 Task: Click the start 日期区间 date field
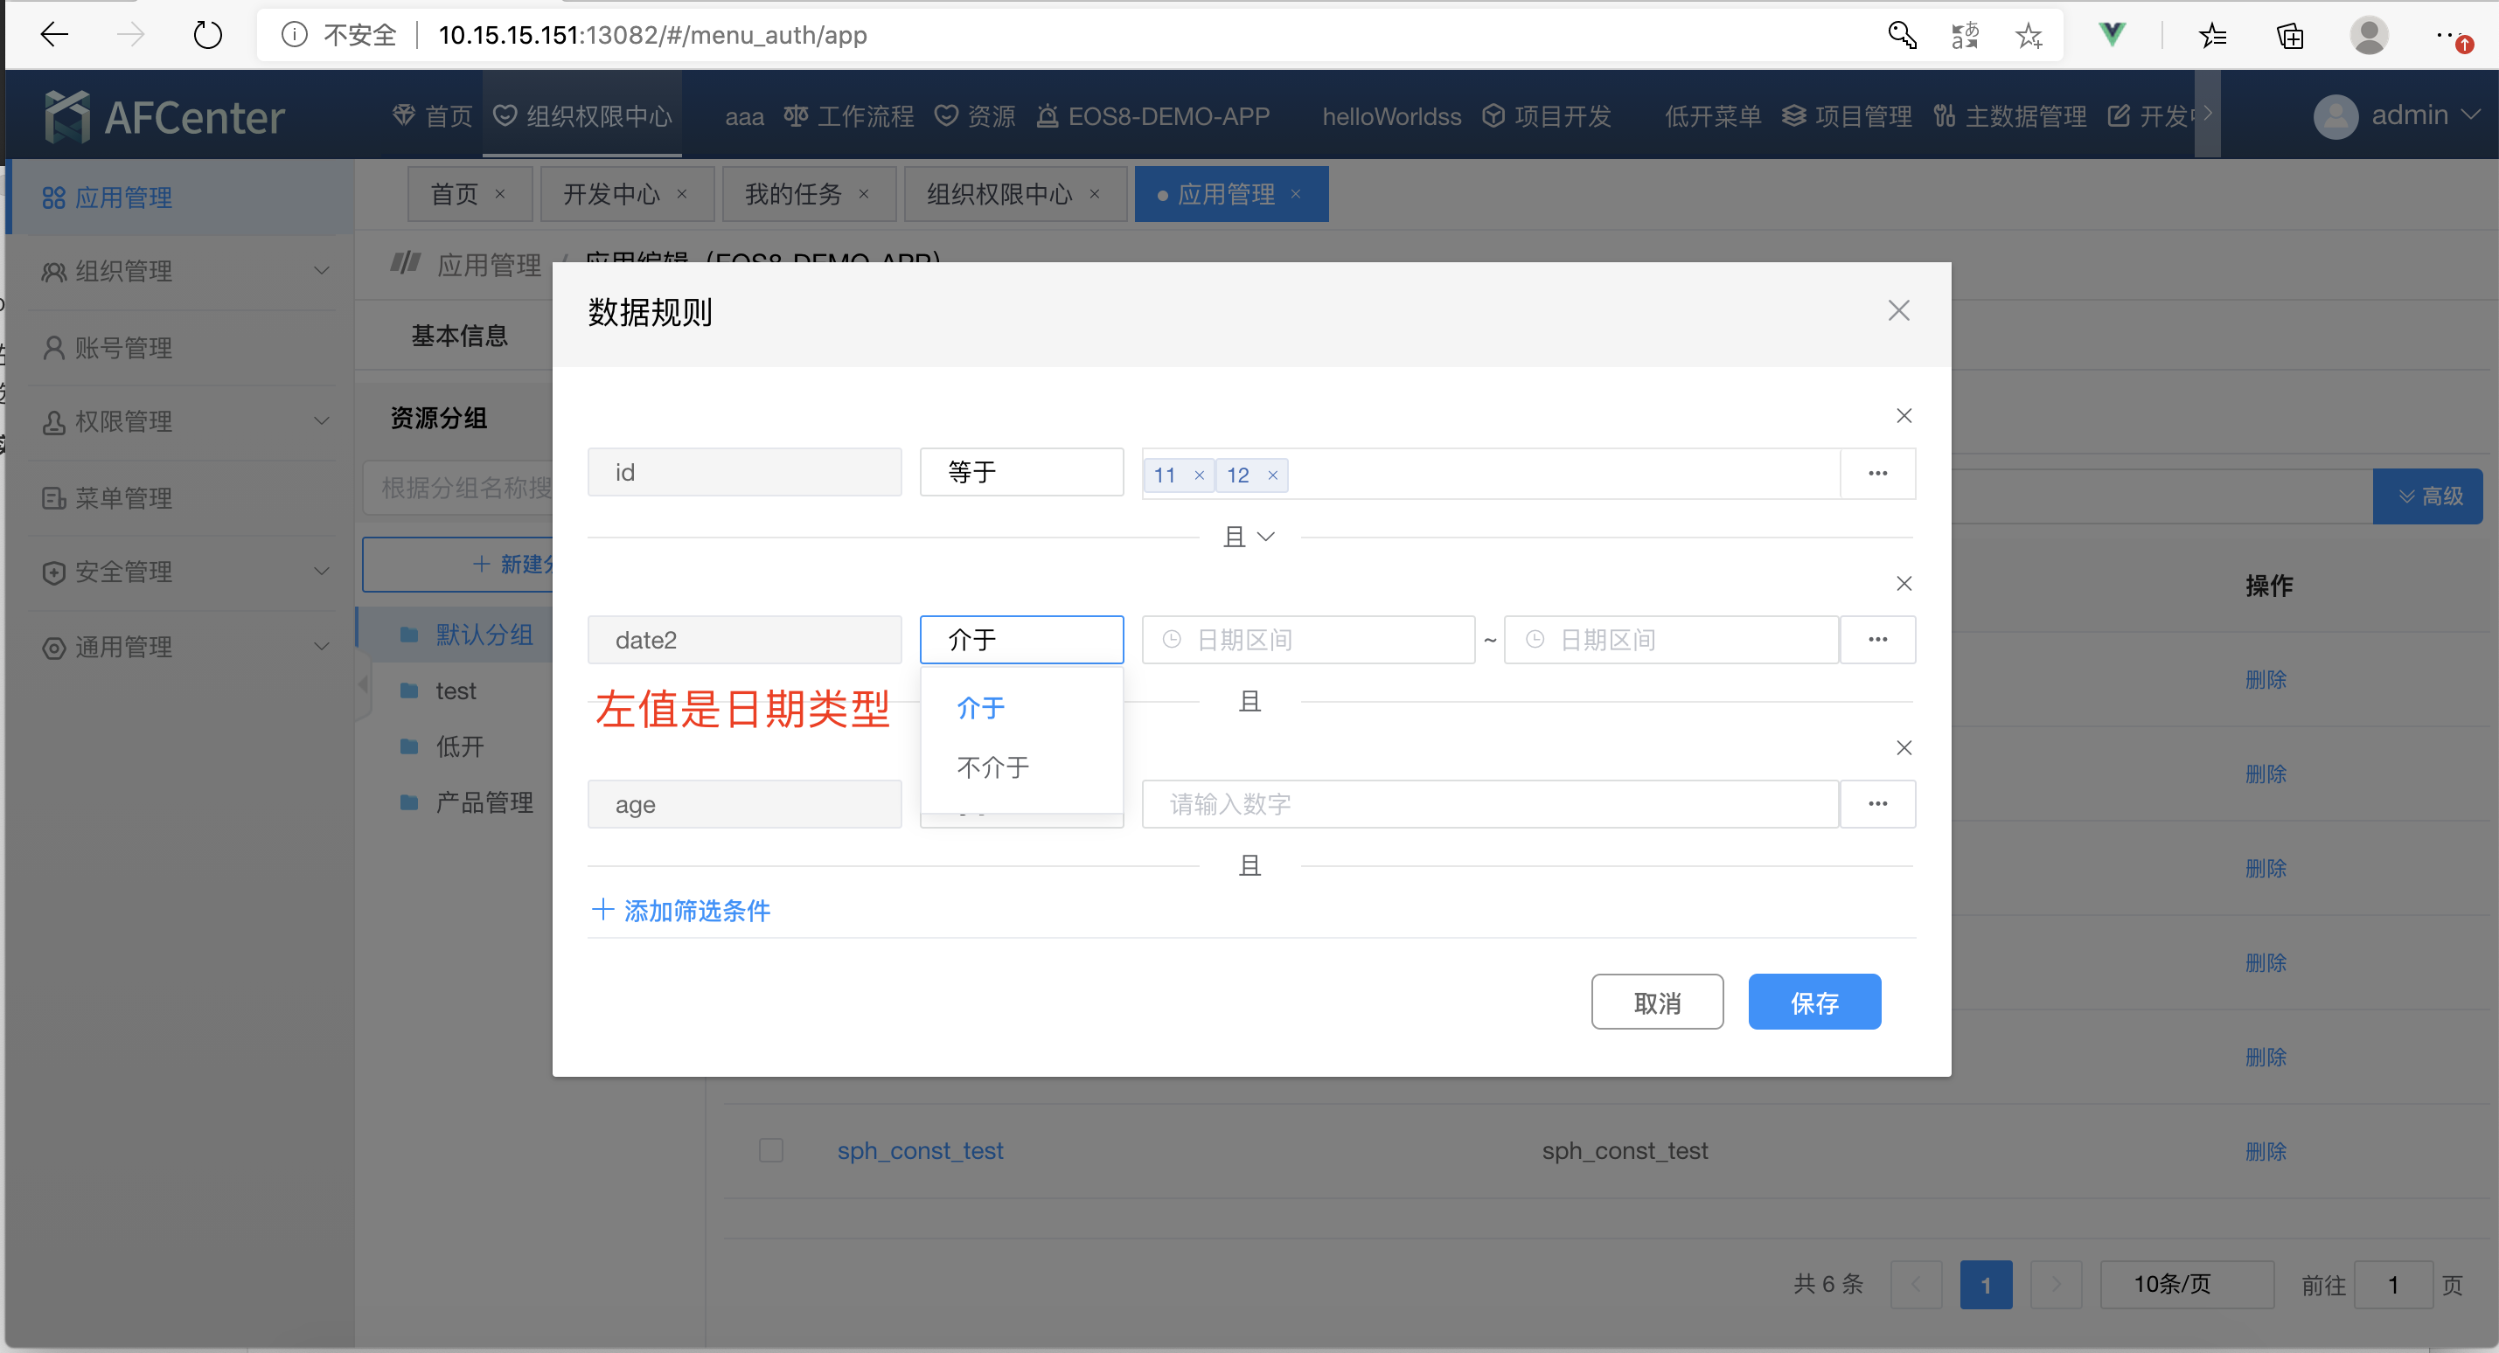(x=1308, y=640)
